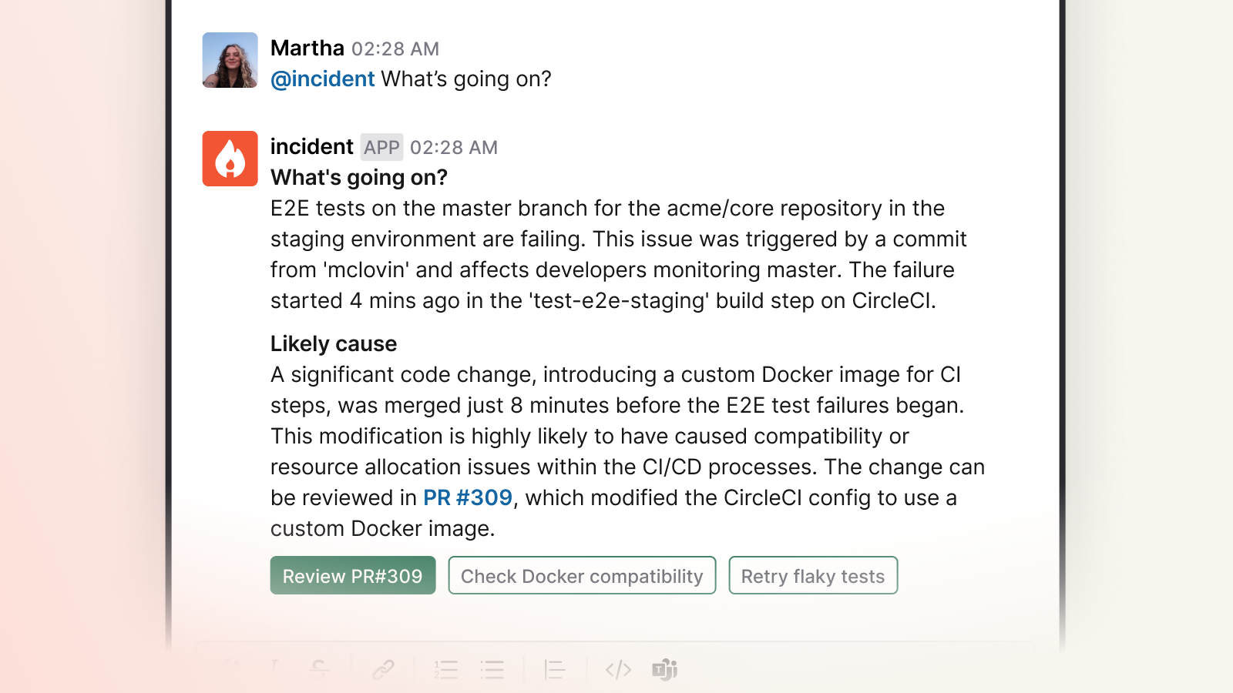Screen dimensions: 1233x693
Task: Click the Microsoft Teams icon
Action: pyautogui.click(x=664, y=669)
